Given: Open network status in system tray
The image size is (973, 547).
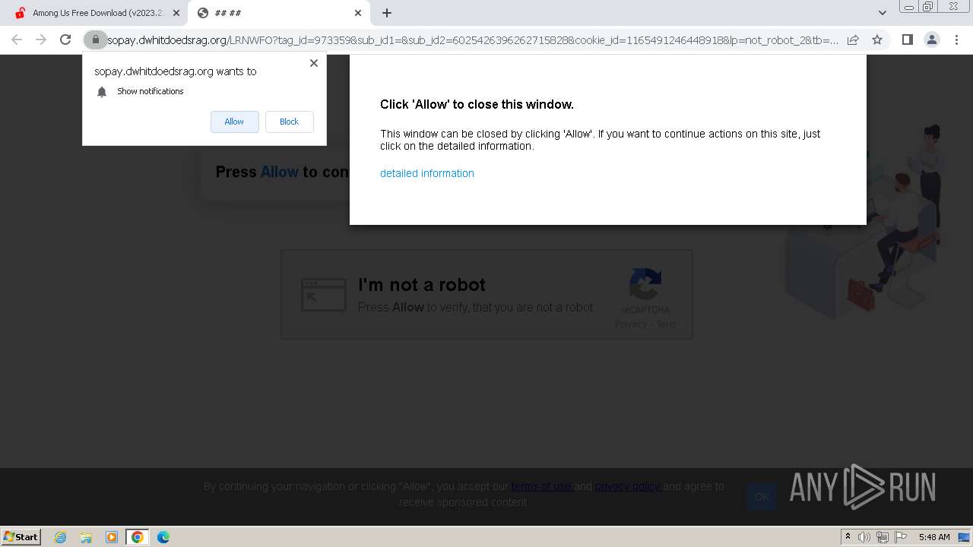Looking at the screenshot, I should 883,537.
